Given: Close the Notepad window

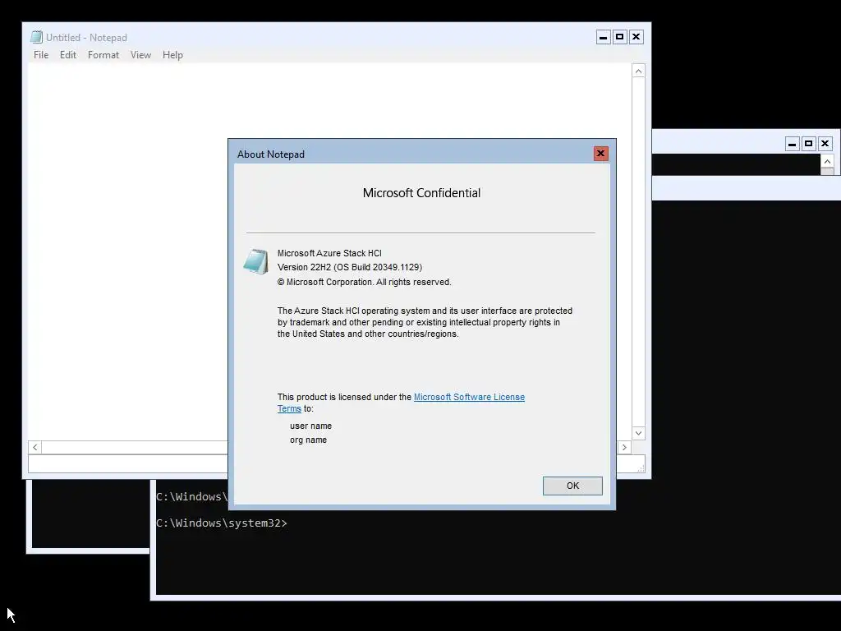Looking at the screenshot, I should [x=636, y=37].
